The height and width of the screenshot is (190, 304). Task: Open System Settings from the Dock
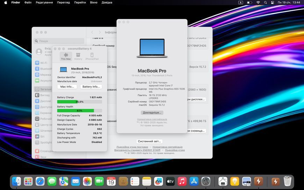[x=206, y=182]
